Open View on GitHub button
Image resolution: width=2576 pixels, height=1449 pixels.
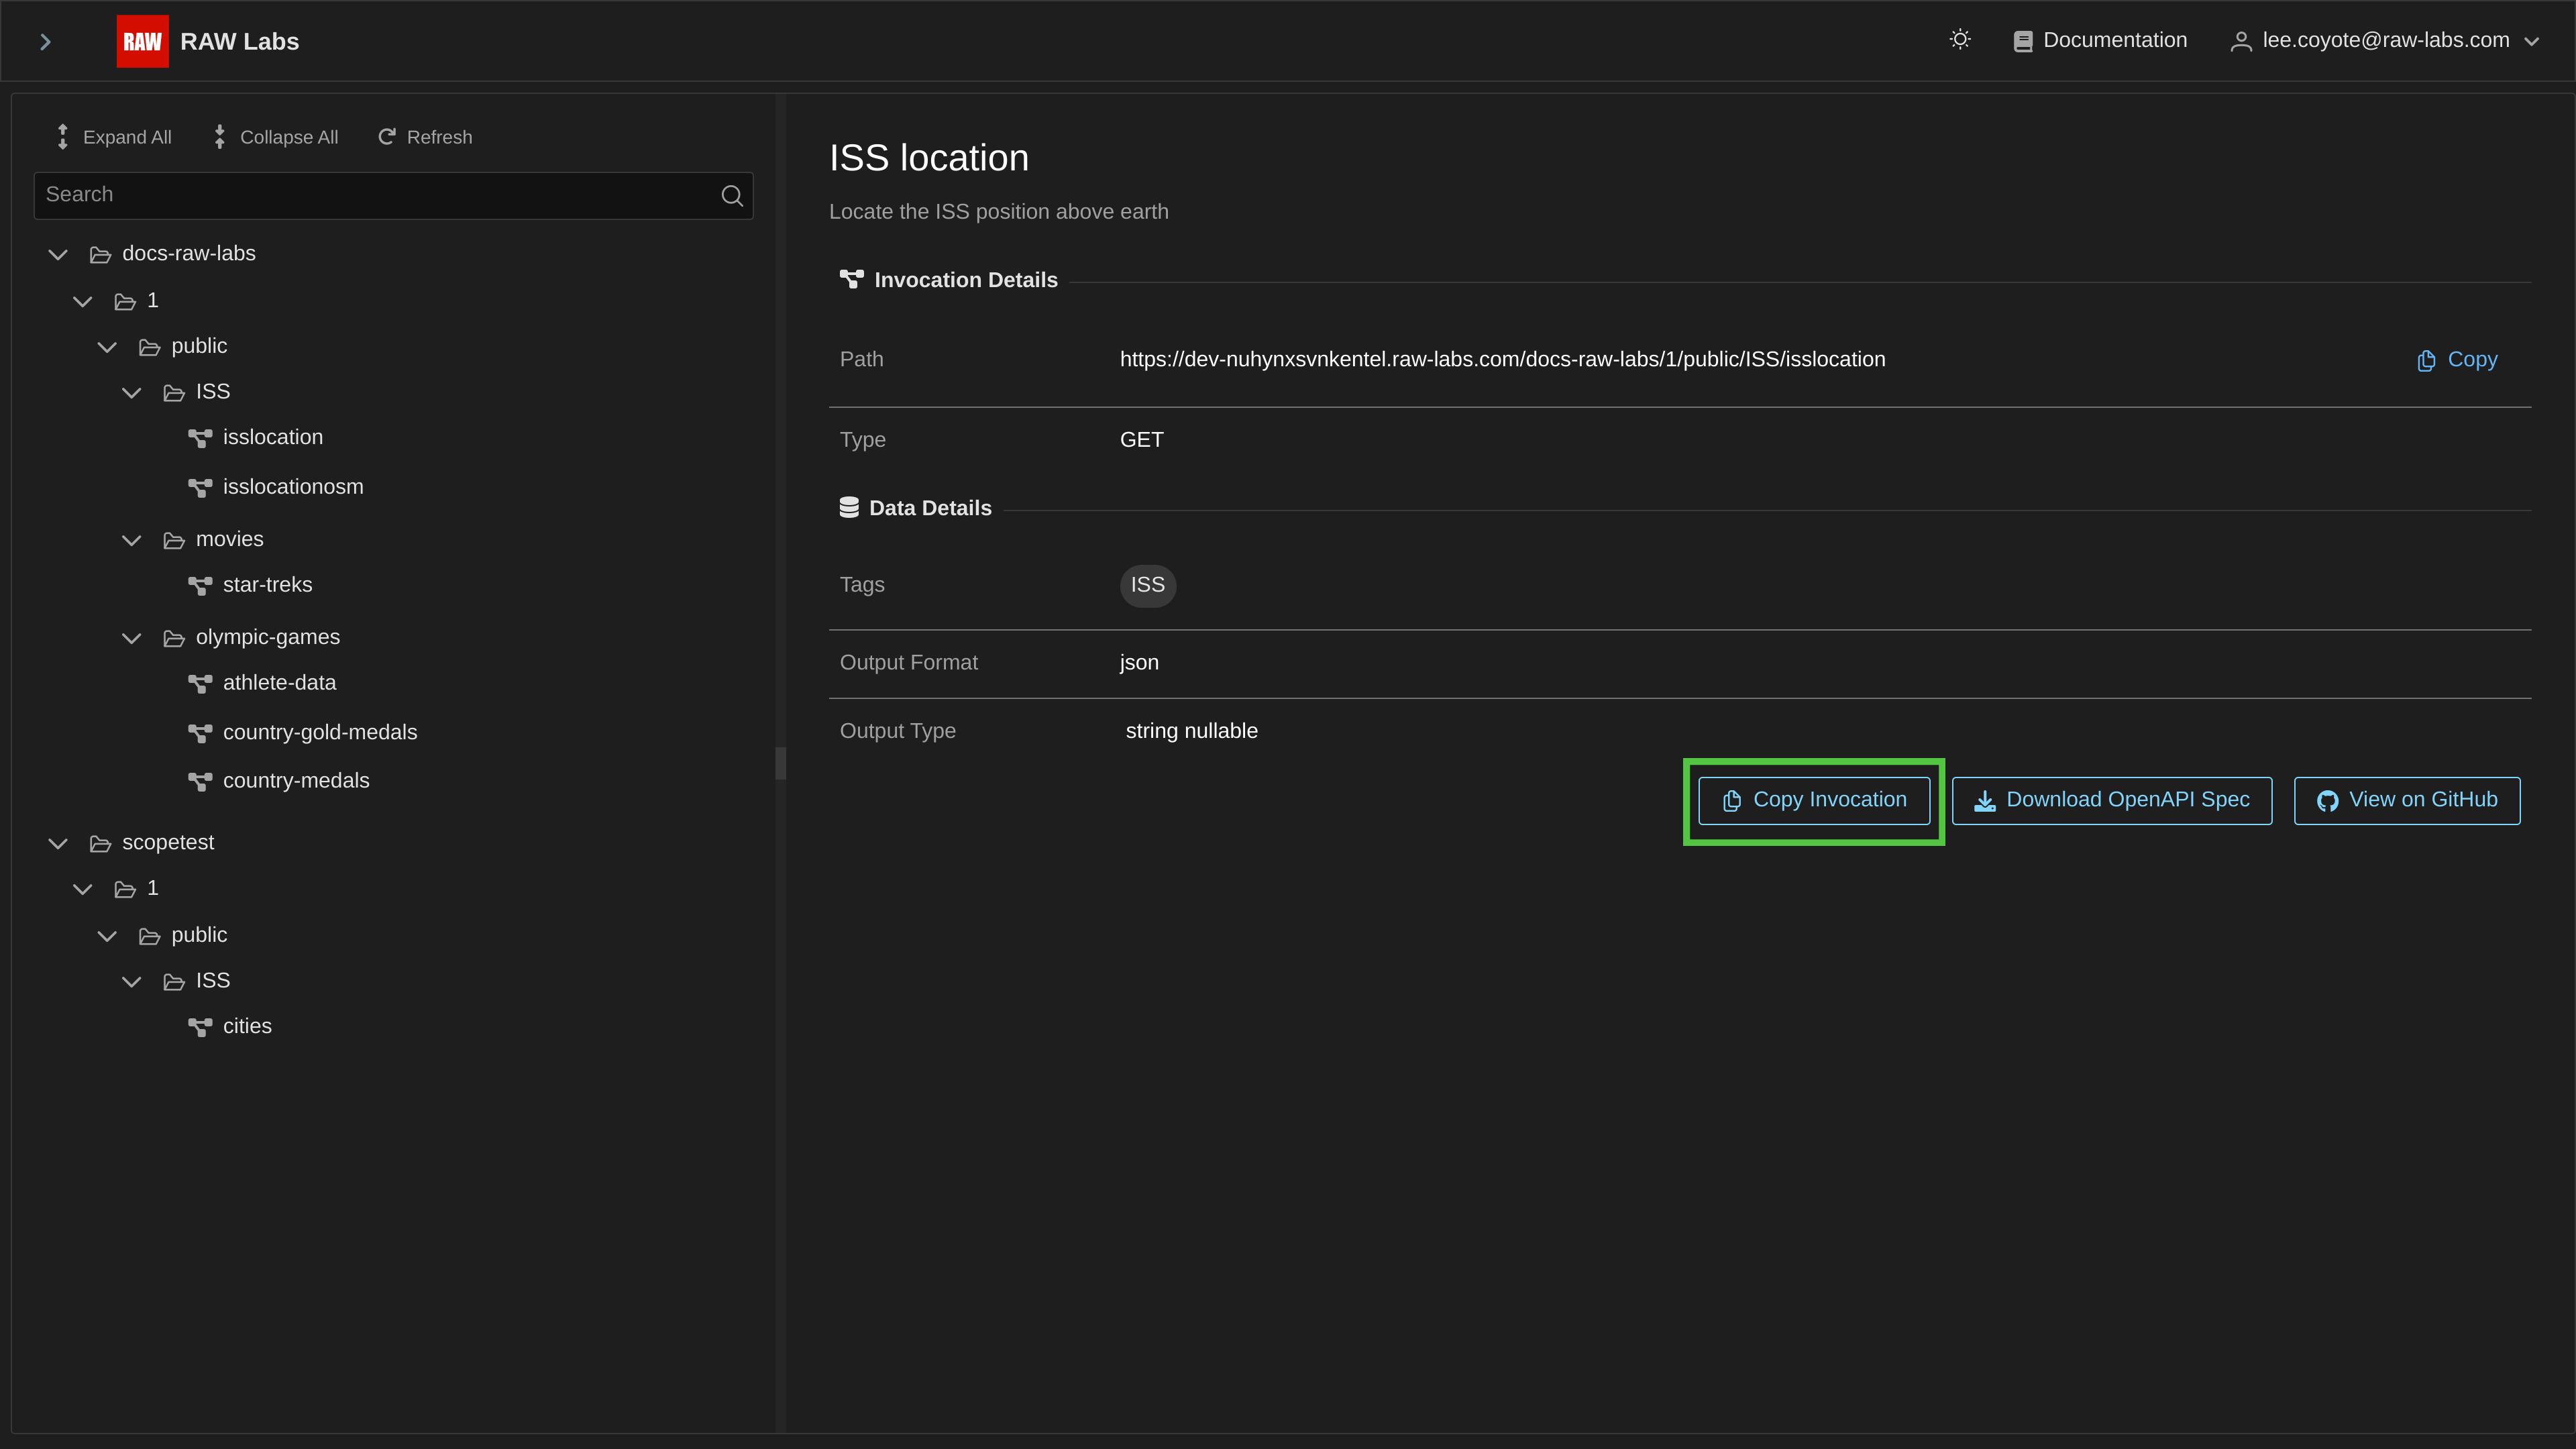2407,801
